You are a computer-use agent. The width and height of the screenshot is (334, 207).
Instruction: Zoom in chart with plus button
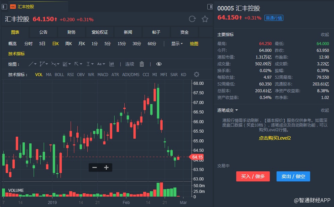(x=106, y=168)
